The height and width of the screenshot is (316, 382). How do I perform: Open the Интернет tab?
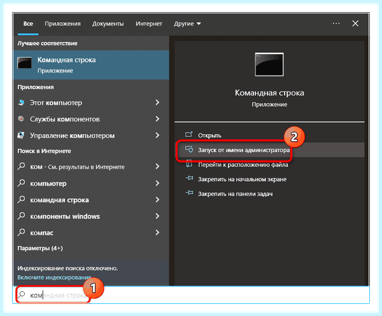149,24
